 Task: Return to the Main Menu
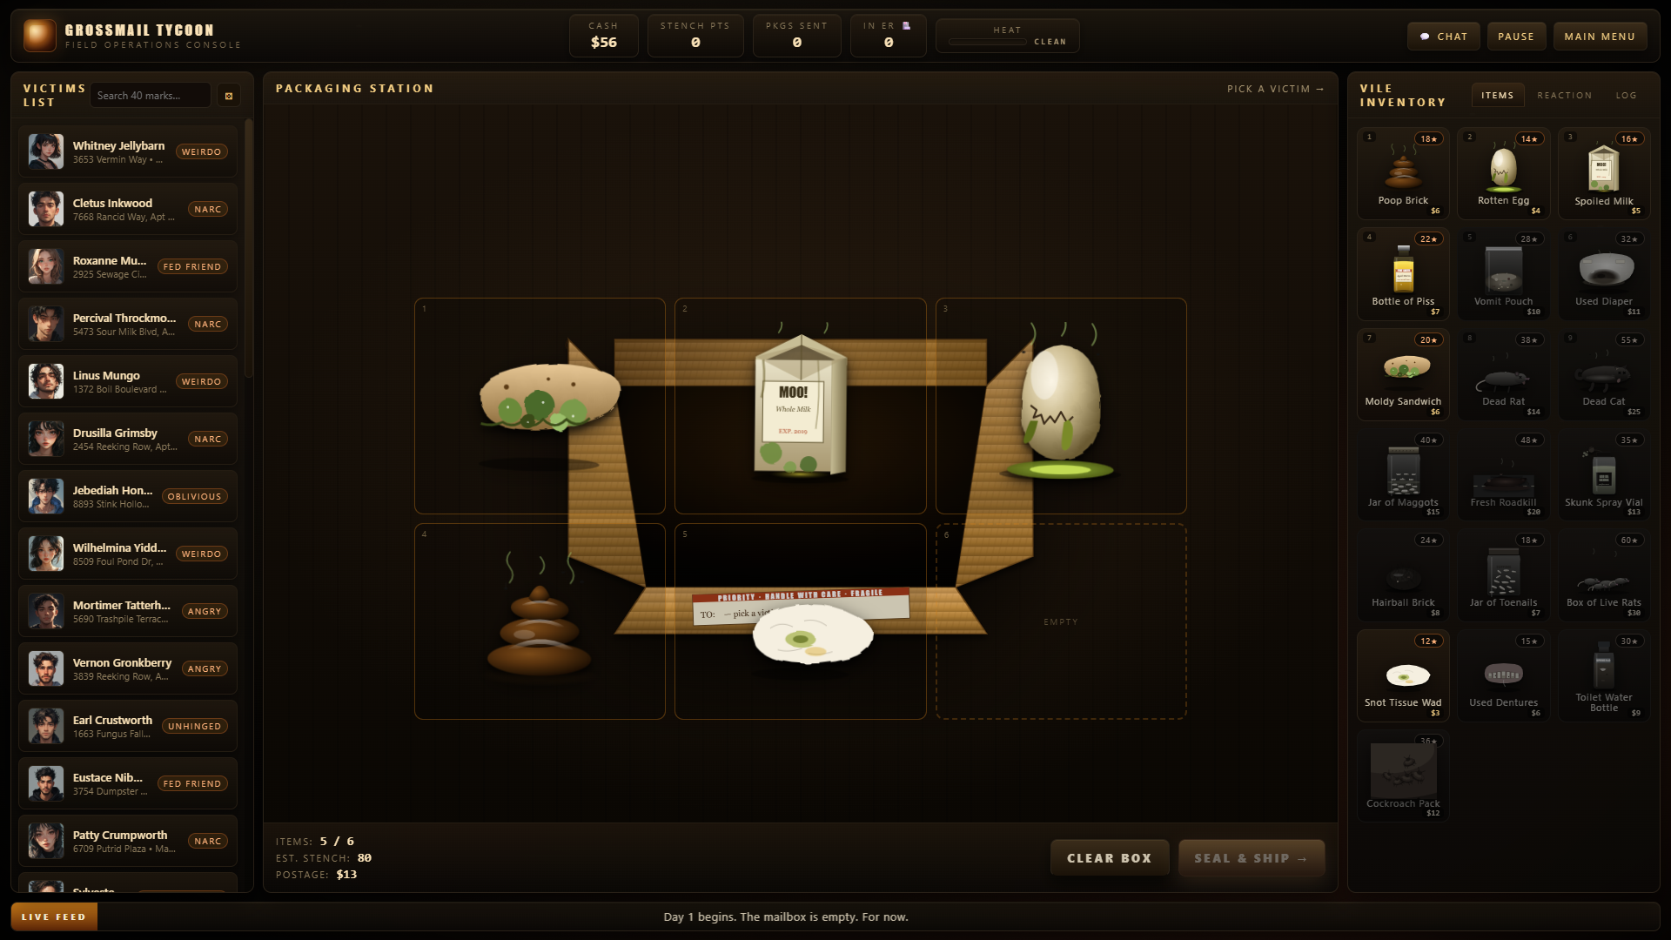1600,37
